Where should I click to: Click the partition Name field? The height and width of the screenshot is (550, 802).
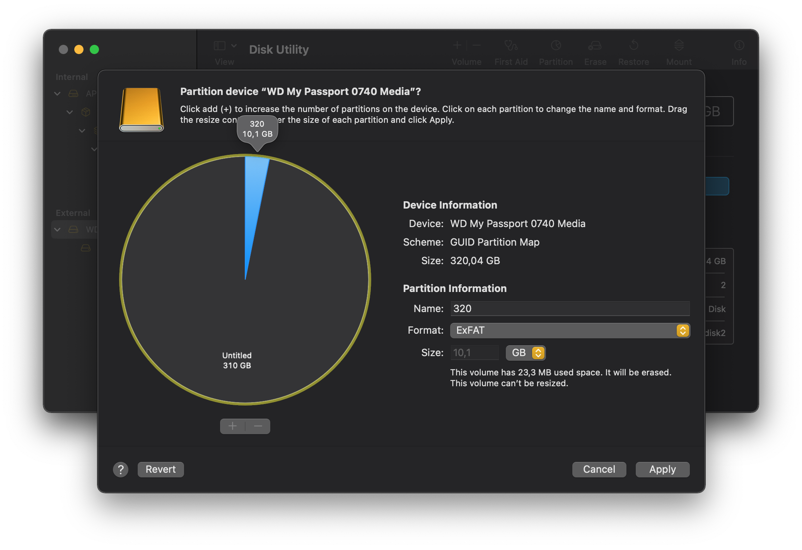point(570,309)
